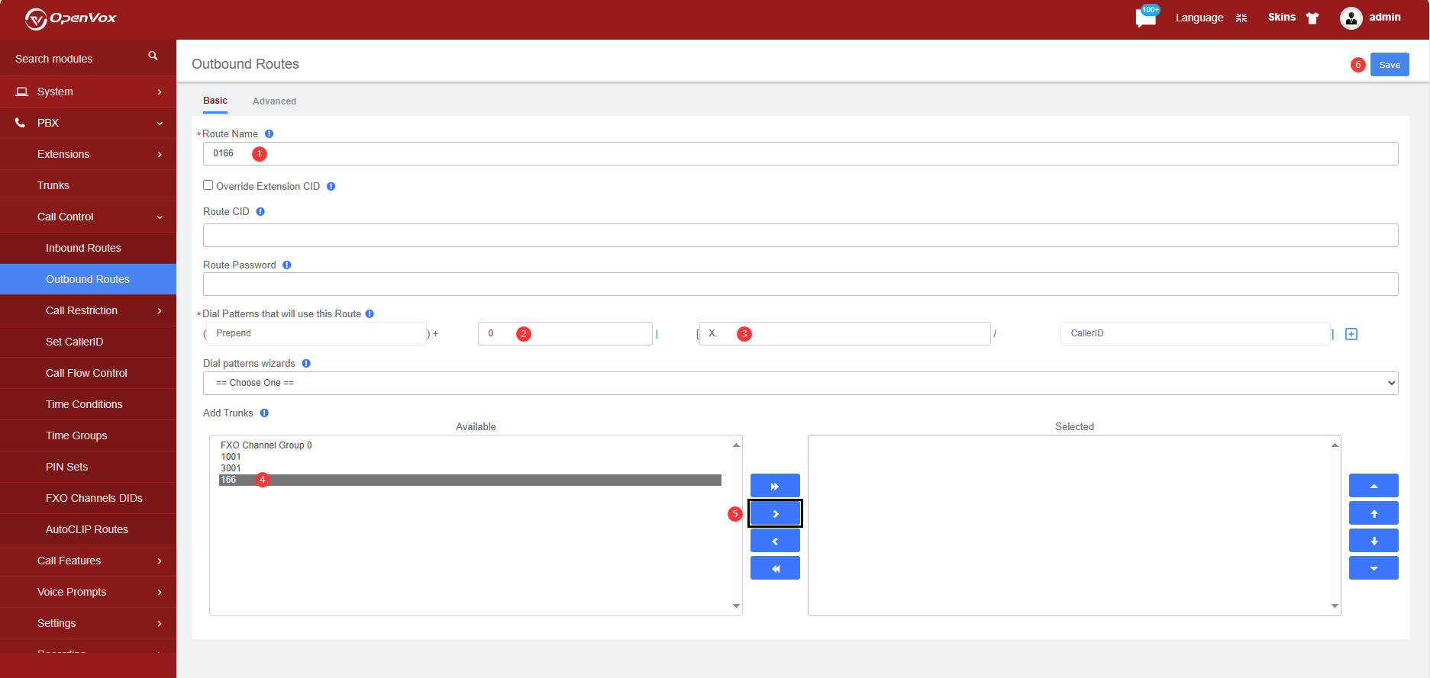Collapse the Call Control section
The height and width of the screenshot is (678, 1430).
pyautogui.click(x=88, y=217)
